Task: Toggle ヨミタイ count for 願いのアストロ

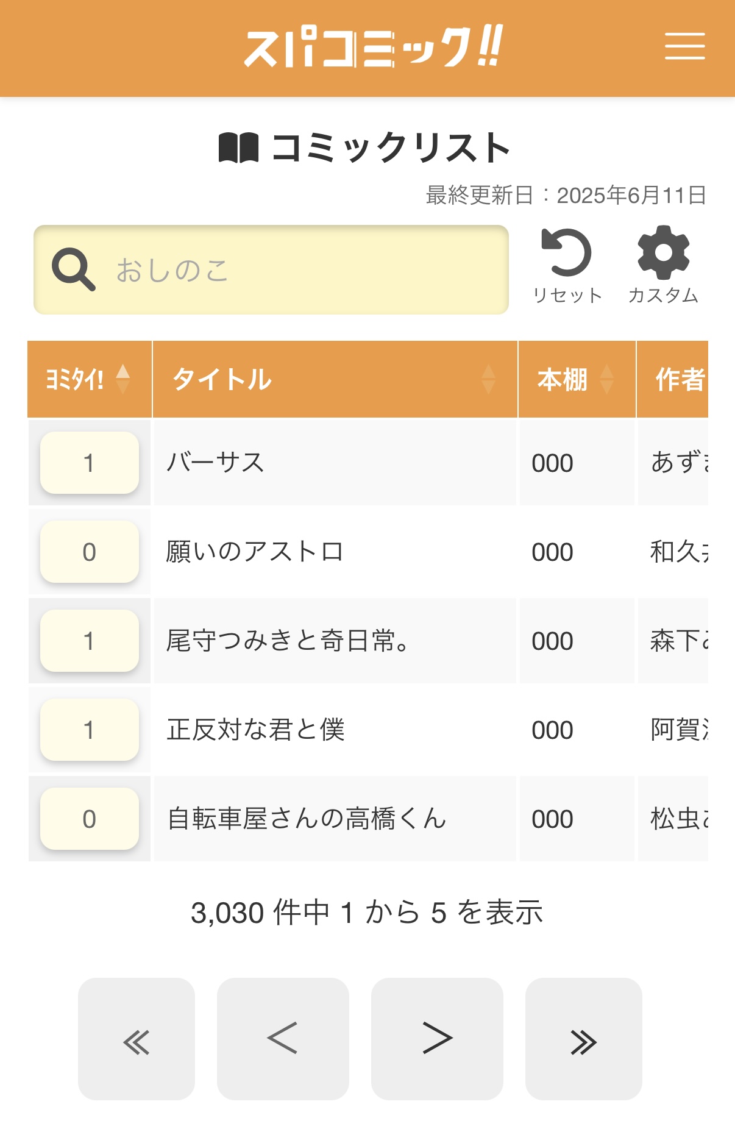Action: tap(90, 552)
